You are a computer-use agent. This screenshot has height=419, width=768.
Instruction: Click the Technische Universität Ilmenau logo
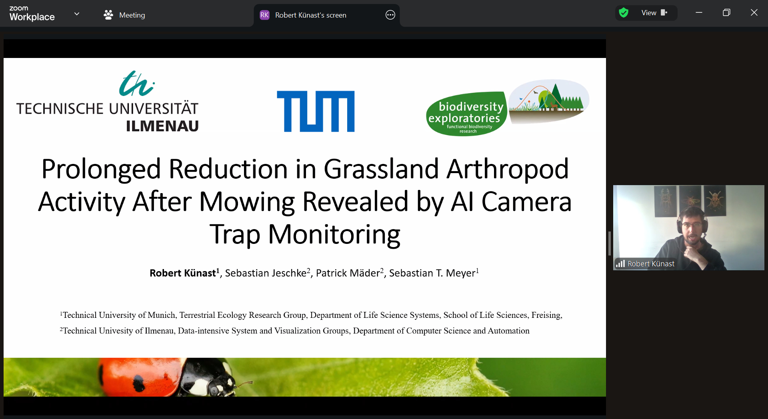coord(107,102)
